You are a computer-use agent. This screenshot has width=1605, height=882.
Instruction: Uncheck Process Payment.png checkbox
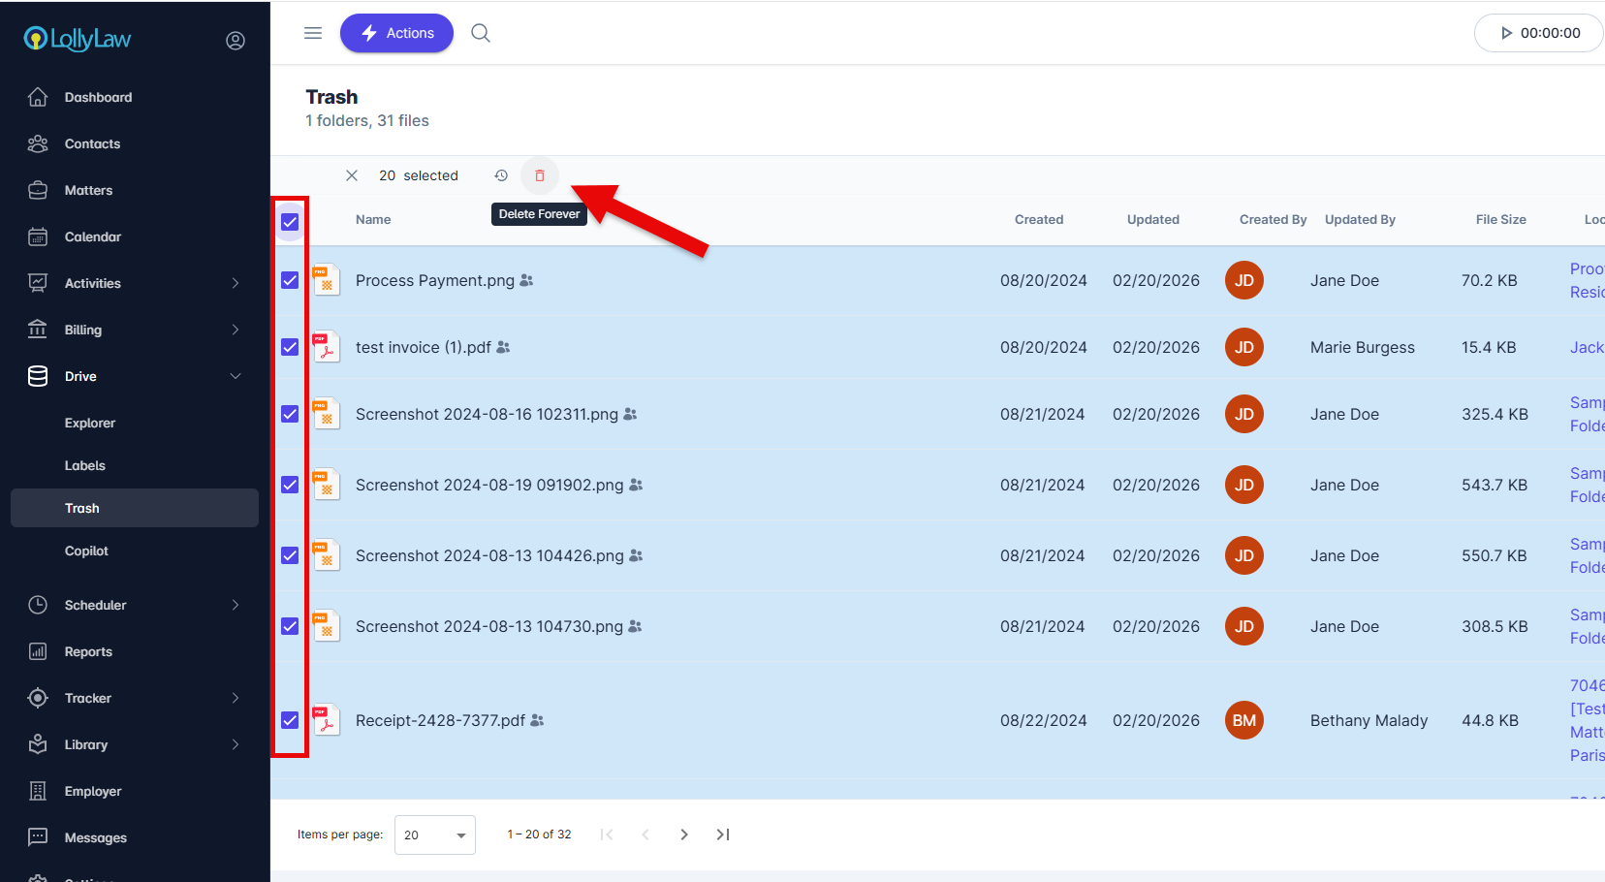(x=290, y=280)
